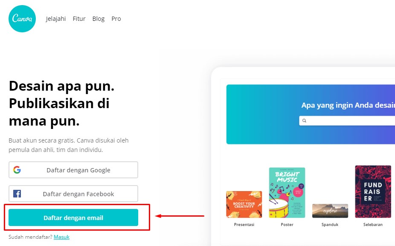Sign up with Daftar dengan Google
Image resolution: width=395 pixels, height=246 pixels.
click(x=73, y=170)
